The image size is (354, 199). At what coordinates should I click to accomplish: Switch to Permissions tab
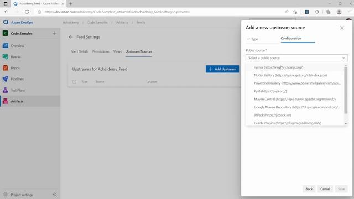point(101,51)
